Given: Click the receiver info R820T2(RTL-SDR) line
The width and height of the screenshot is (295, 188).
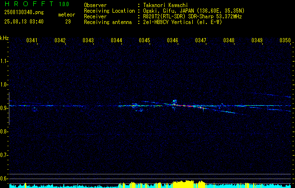Looking at the screenshot, I should (192, 16).
